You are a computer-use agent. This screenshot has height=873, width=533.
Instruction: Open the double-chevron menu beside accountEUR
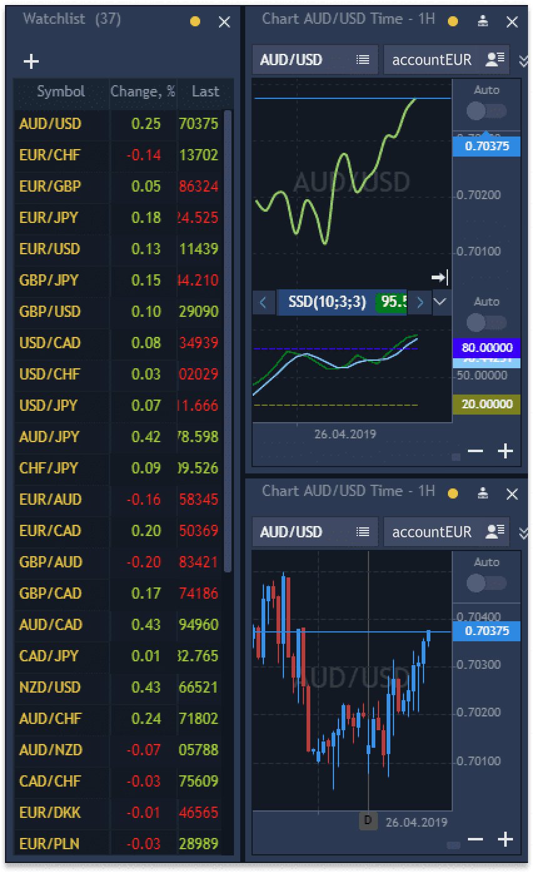pyautogui.click(x=524, y=59)
